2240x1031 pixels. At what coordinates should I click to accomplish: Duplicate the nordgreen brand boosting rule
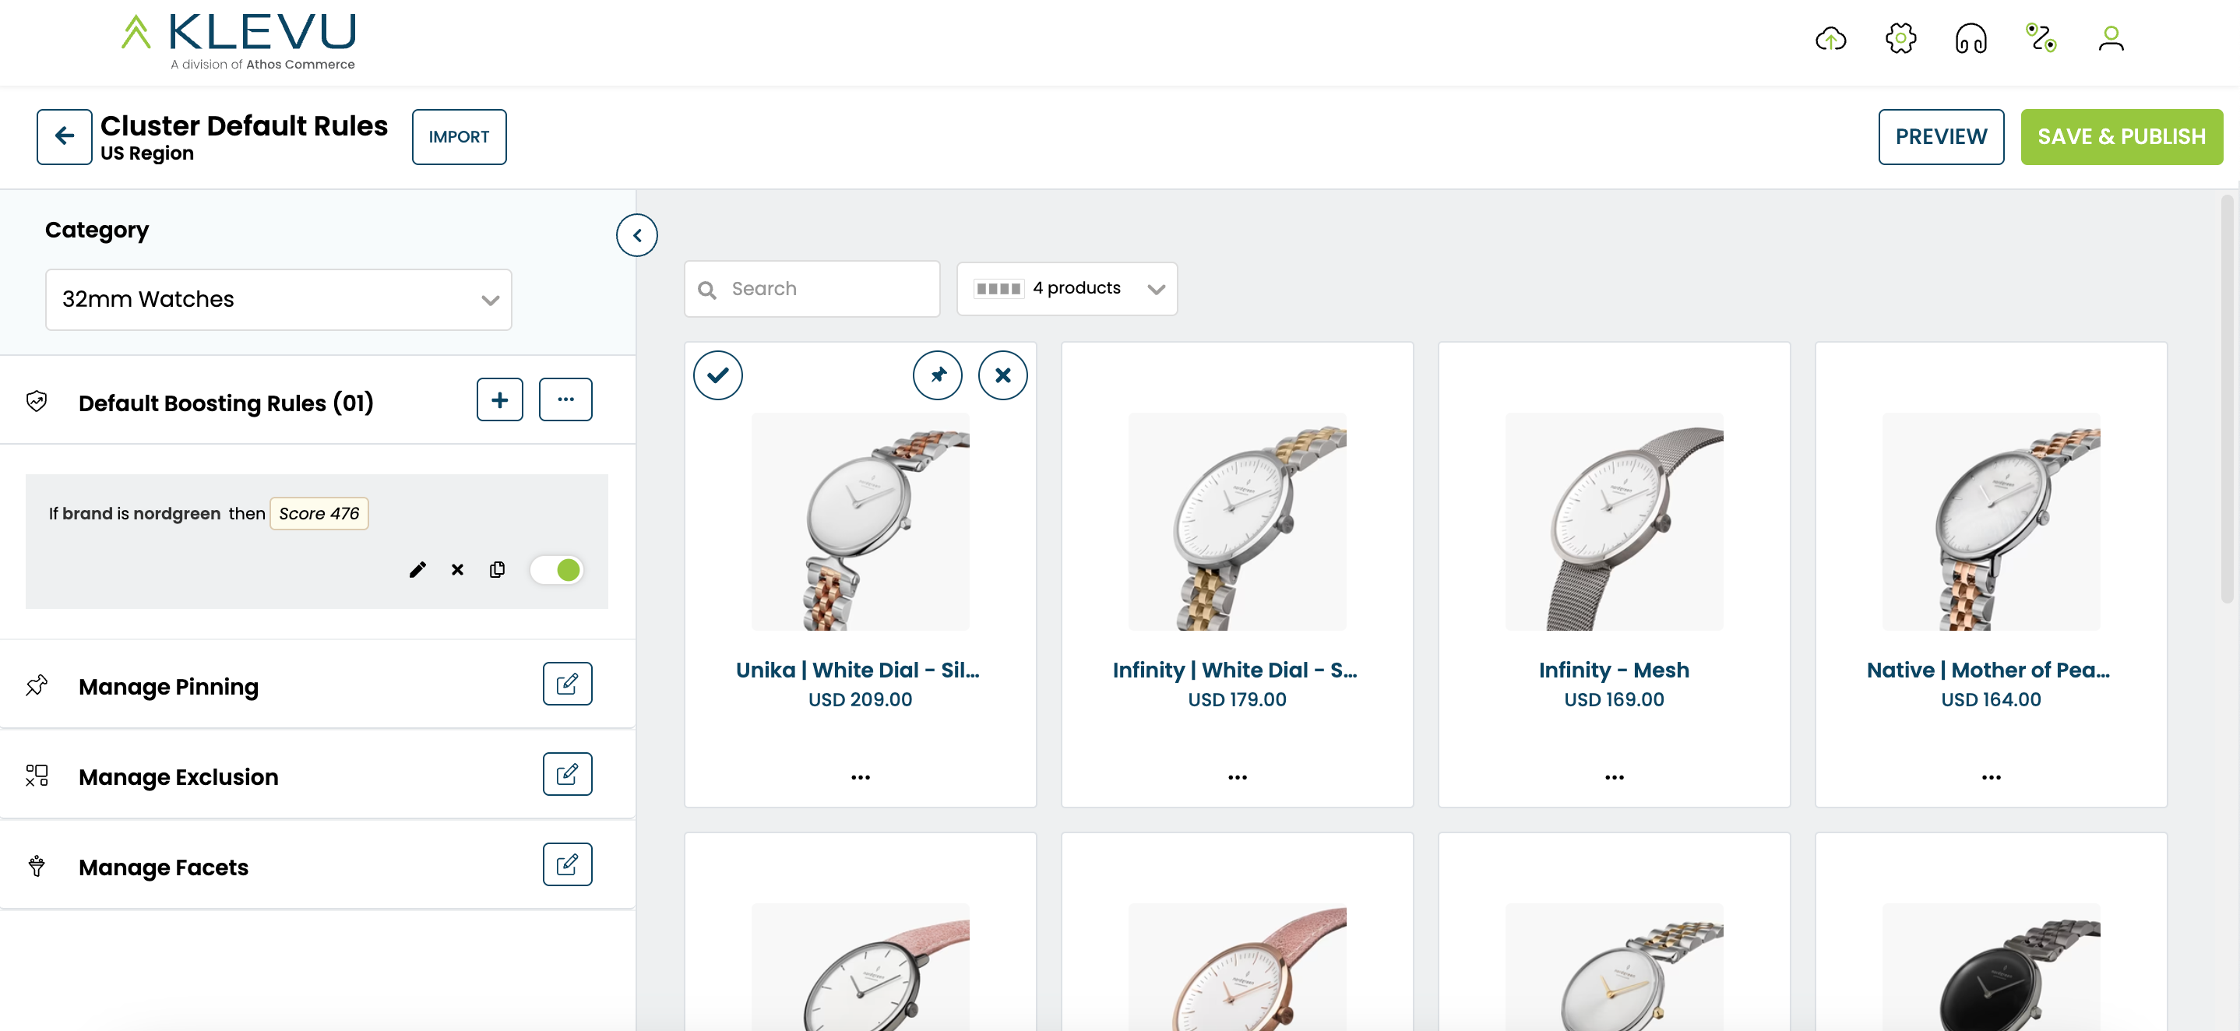tap(498, 570)
